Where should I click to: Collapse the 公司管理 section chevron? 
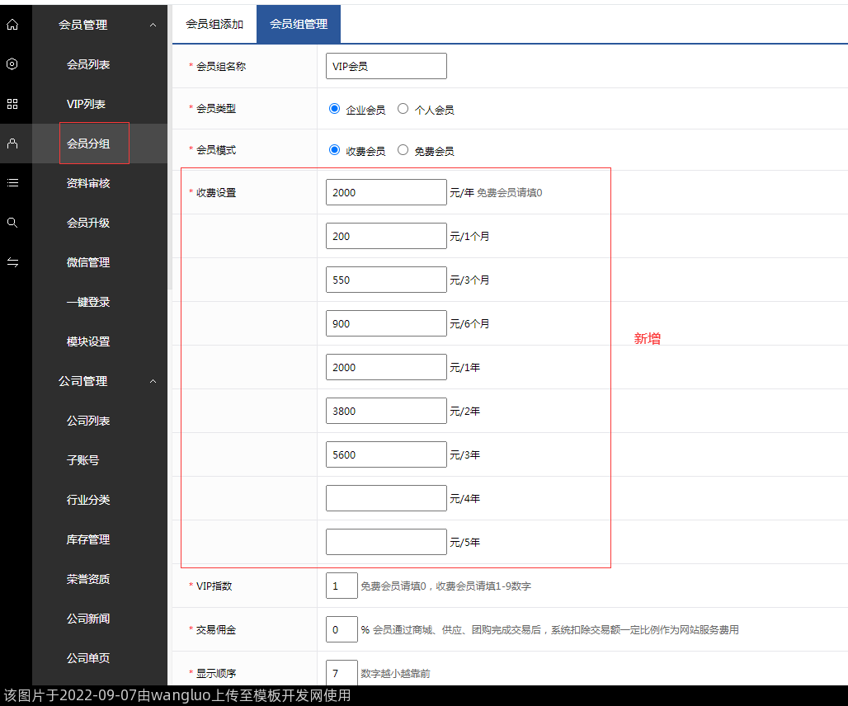pos(153,381)
